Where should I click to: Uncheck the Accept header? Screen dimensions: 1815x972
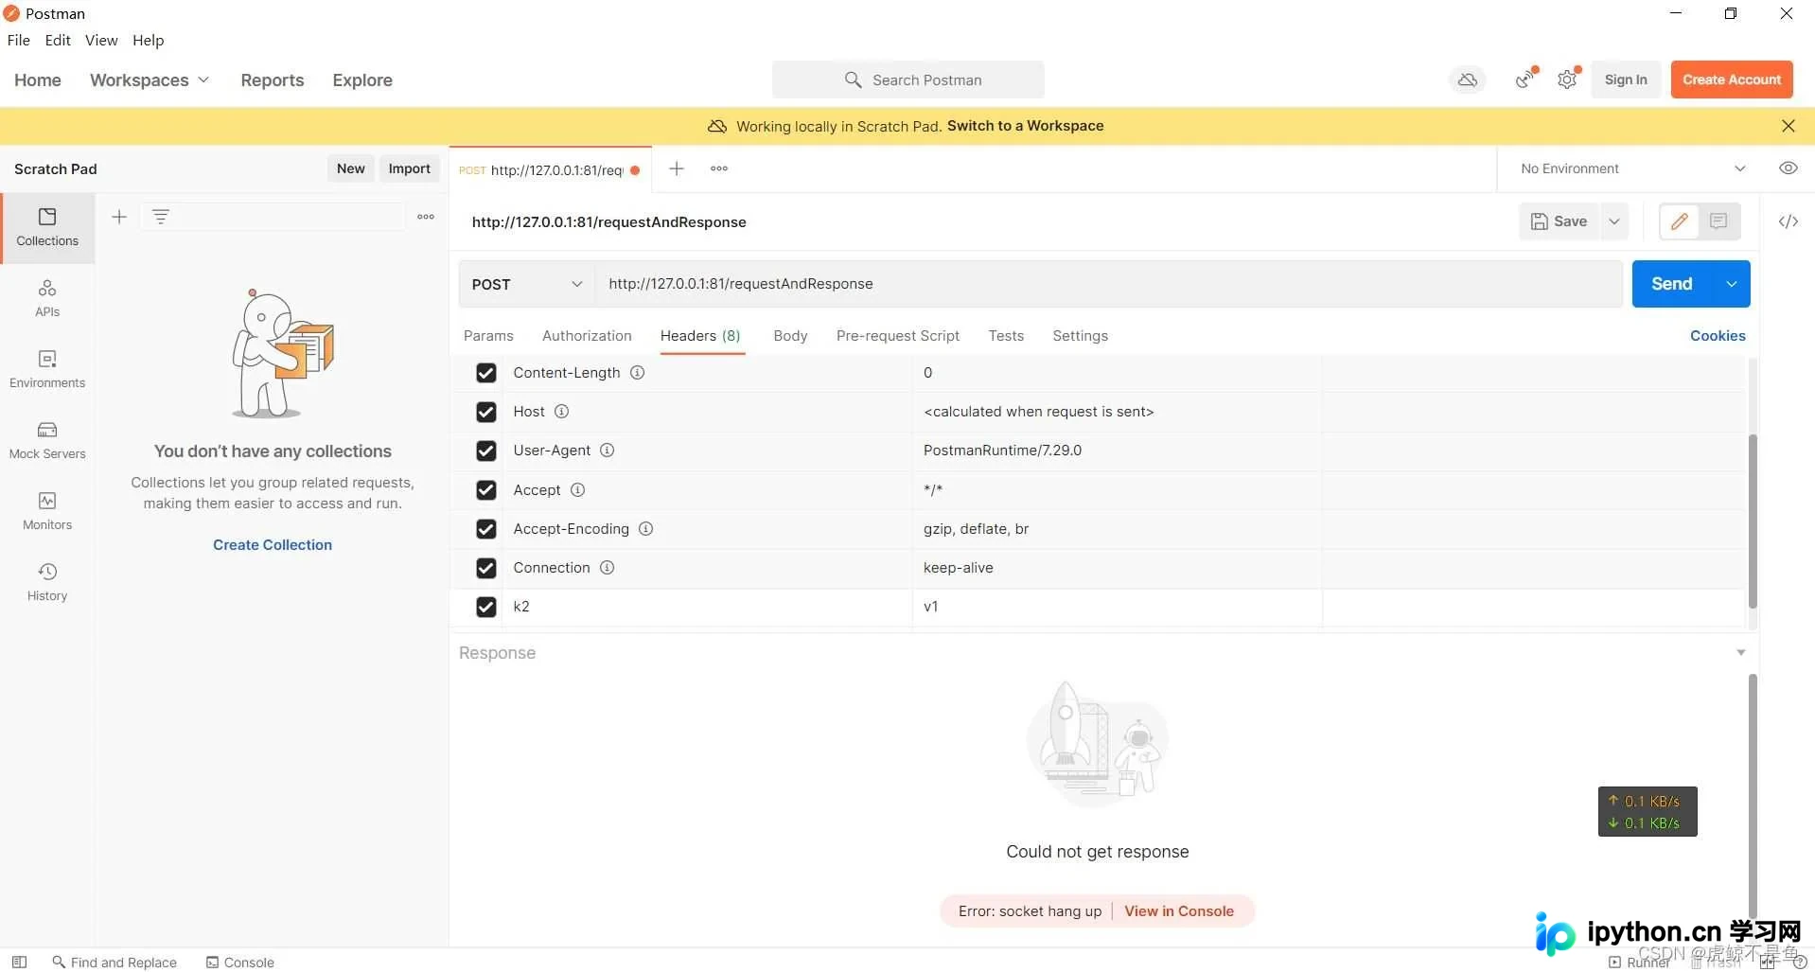[486, 490]
